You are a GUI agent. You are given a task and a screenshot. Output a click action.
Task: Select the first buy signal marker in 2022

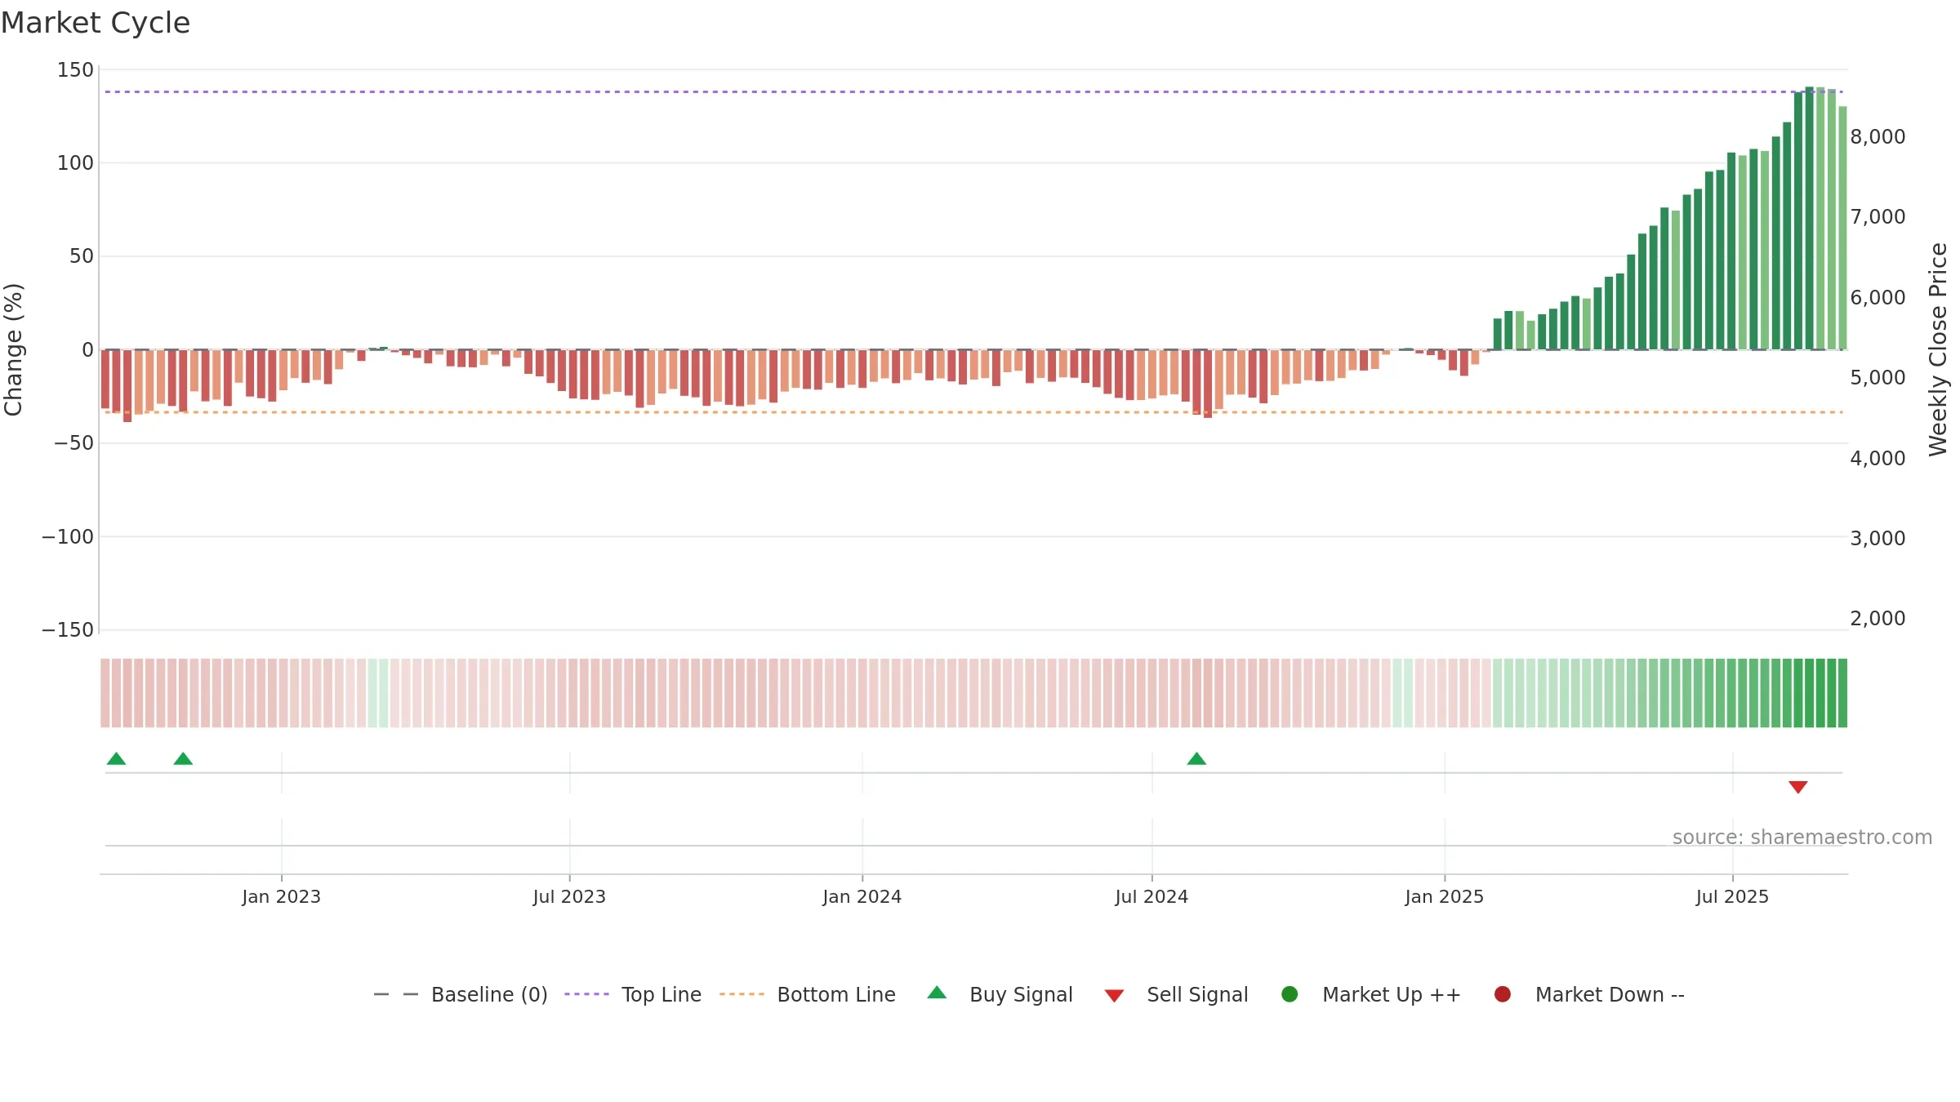[116, 759]
